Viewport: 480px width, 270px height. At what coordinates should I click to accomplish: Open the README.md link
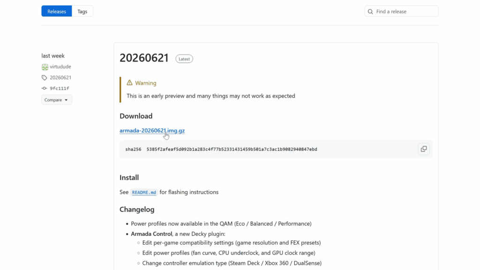pos(144,193)
